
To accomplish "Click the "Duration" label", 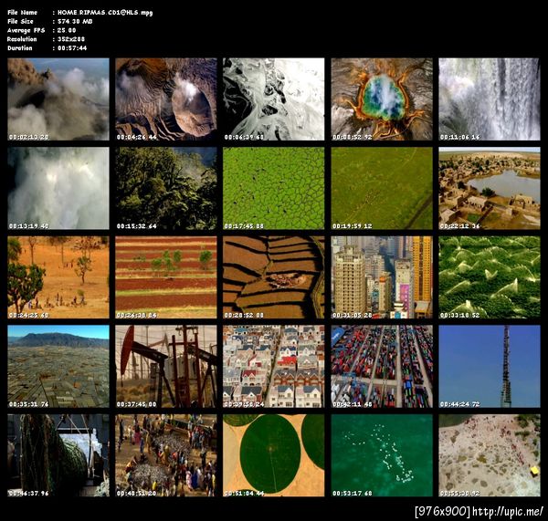I will point(19,48).
